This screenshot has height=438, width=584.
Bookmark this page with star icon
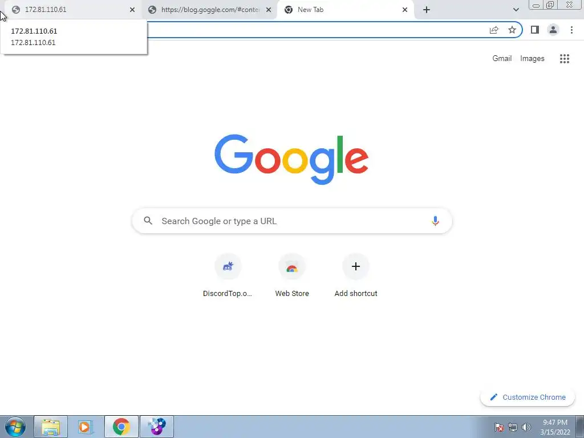(512, 30)
